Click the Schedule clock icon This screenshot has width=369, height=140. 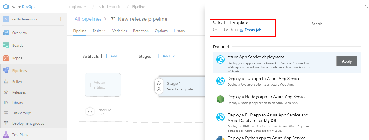90,112
